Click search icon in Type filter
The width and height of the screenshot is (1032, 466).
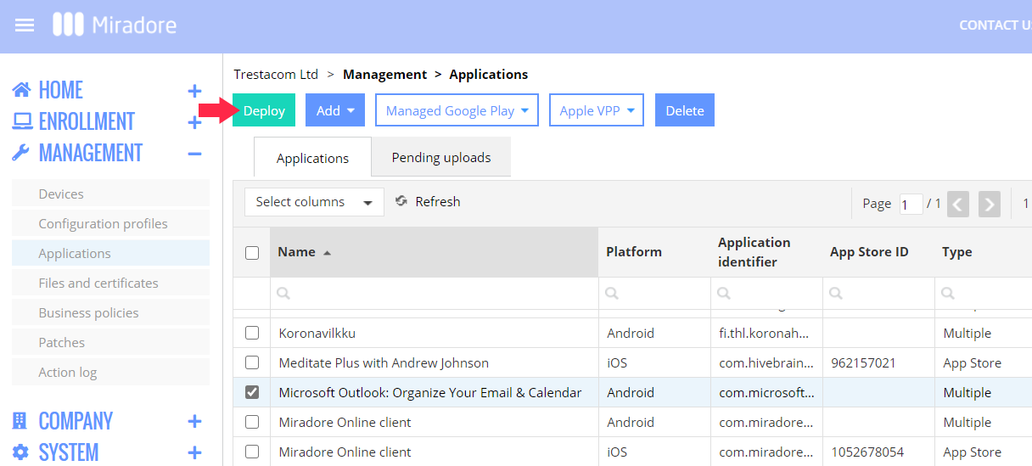pyautogui.click(x=948, y=293)
